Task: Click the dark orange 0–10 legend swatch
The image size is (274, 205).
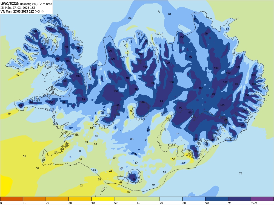Action: (12, 199)
